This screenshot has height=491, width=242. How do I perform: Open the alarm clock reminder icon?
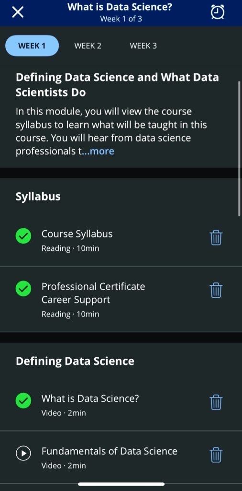pos(218,12)
